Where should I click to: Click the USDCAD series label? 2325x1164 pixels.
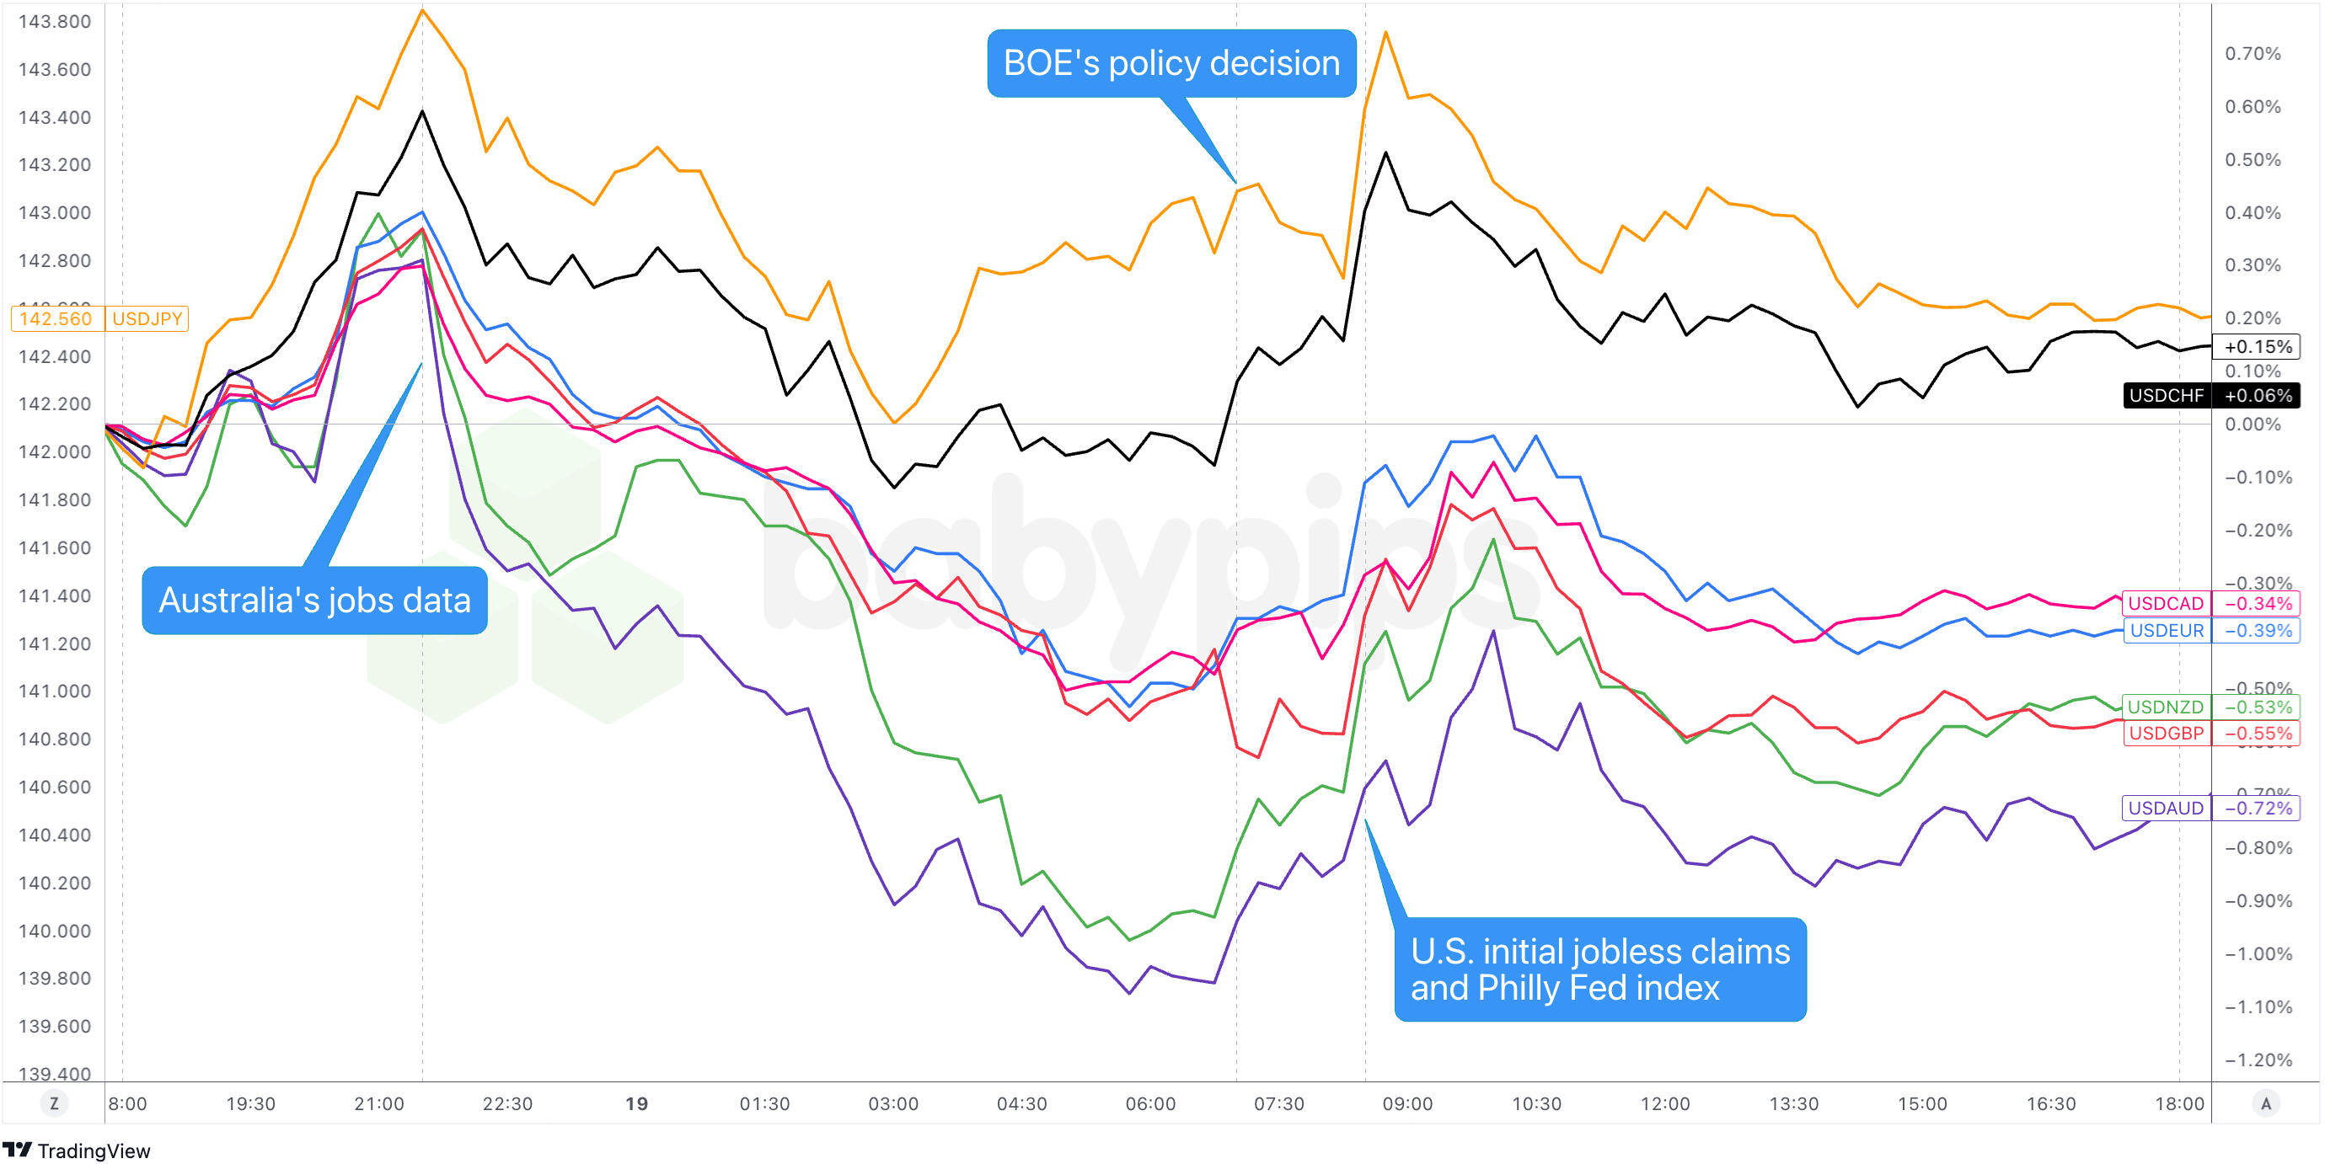(x=2166, y=604)
